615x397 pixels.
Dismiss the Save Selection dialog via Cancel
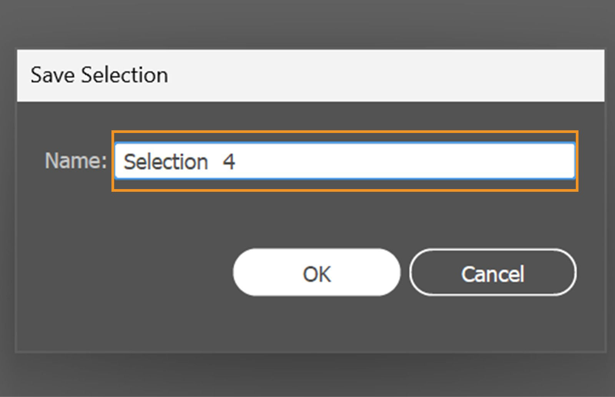(x=494, y=273)
